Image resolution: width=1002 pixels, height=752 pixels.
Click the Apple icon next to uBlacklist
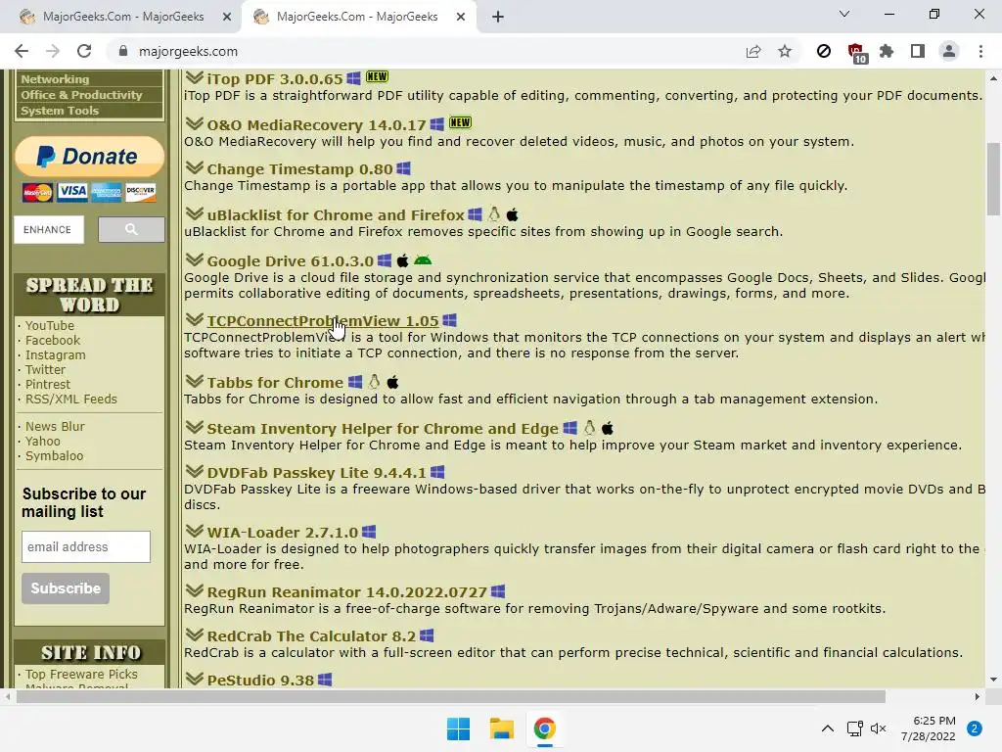[513, 214]
